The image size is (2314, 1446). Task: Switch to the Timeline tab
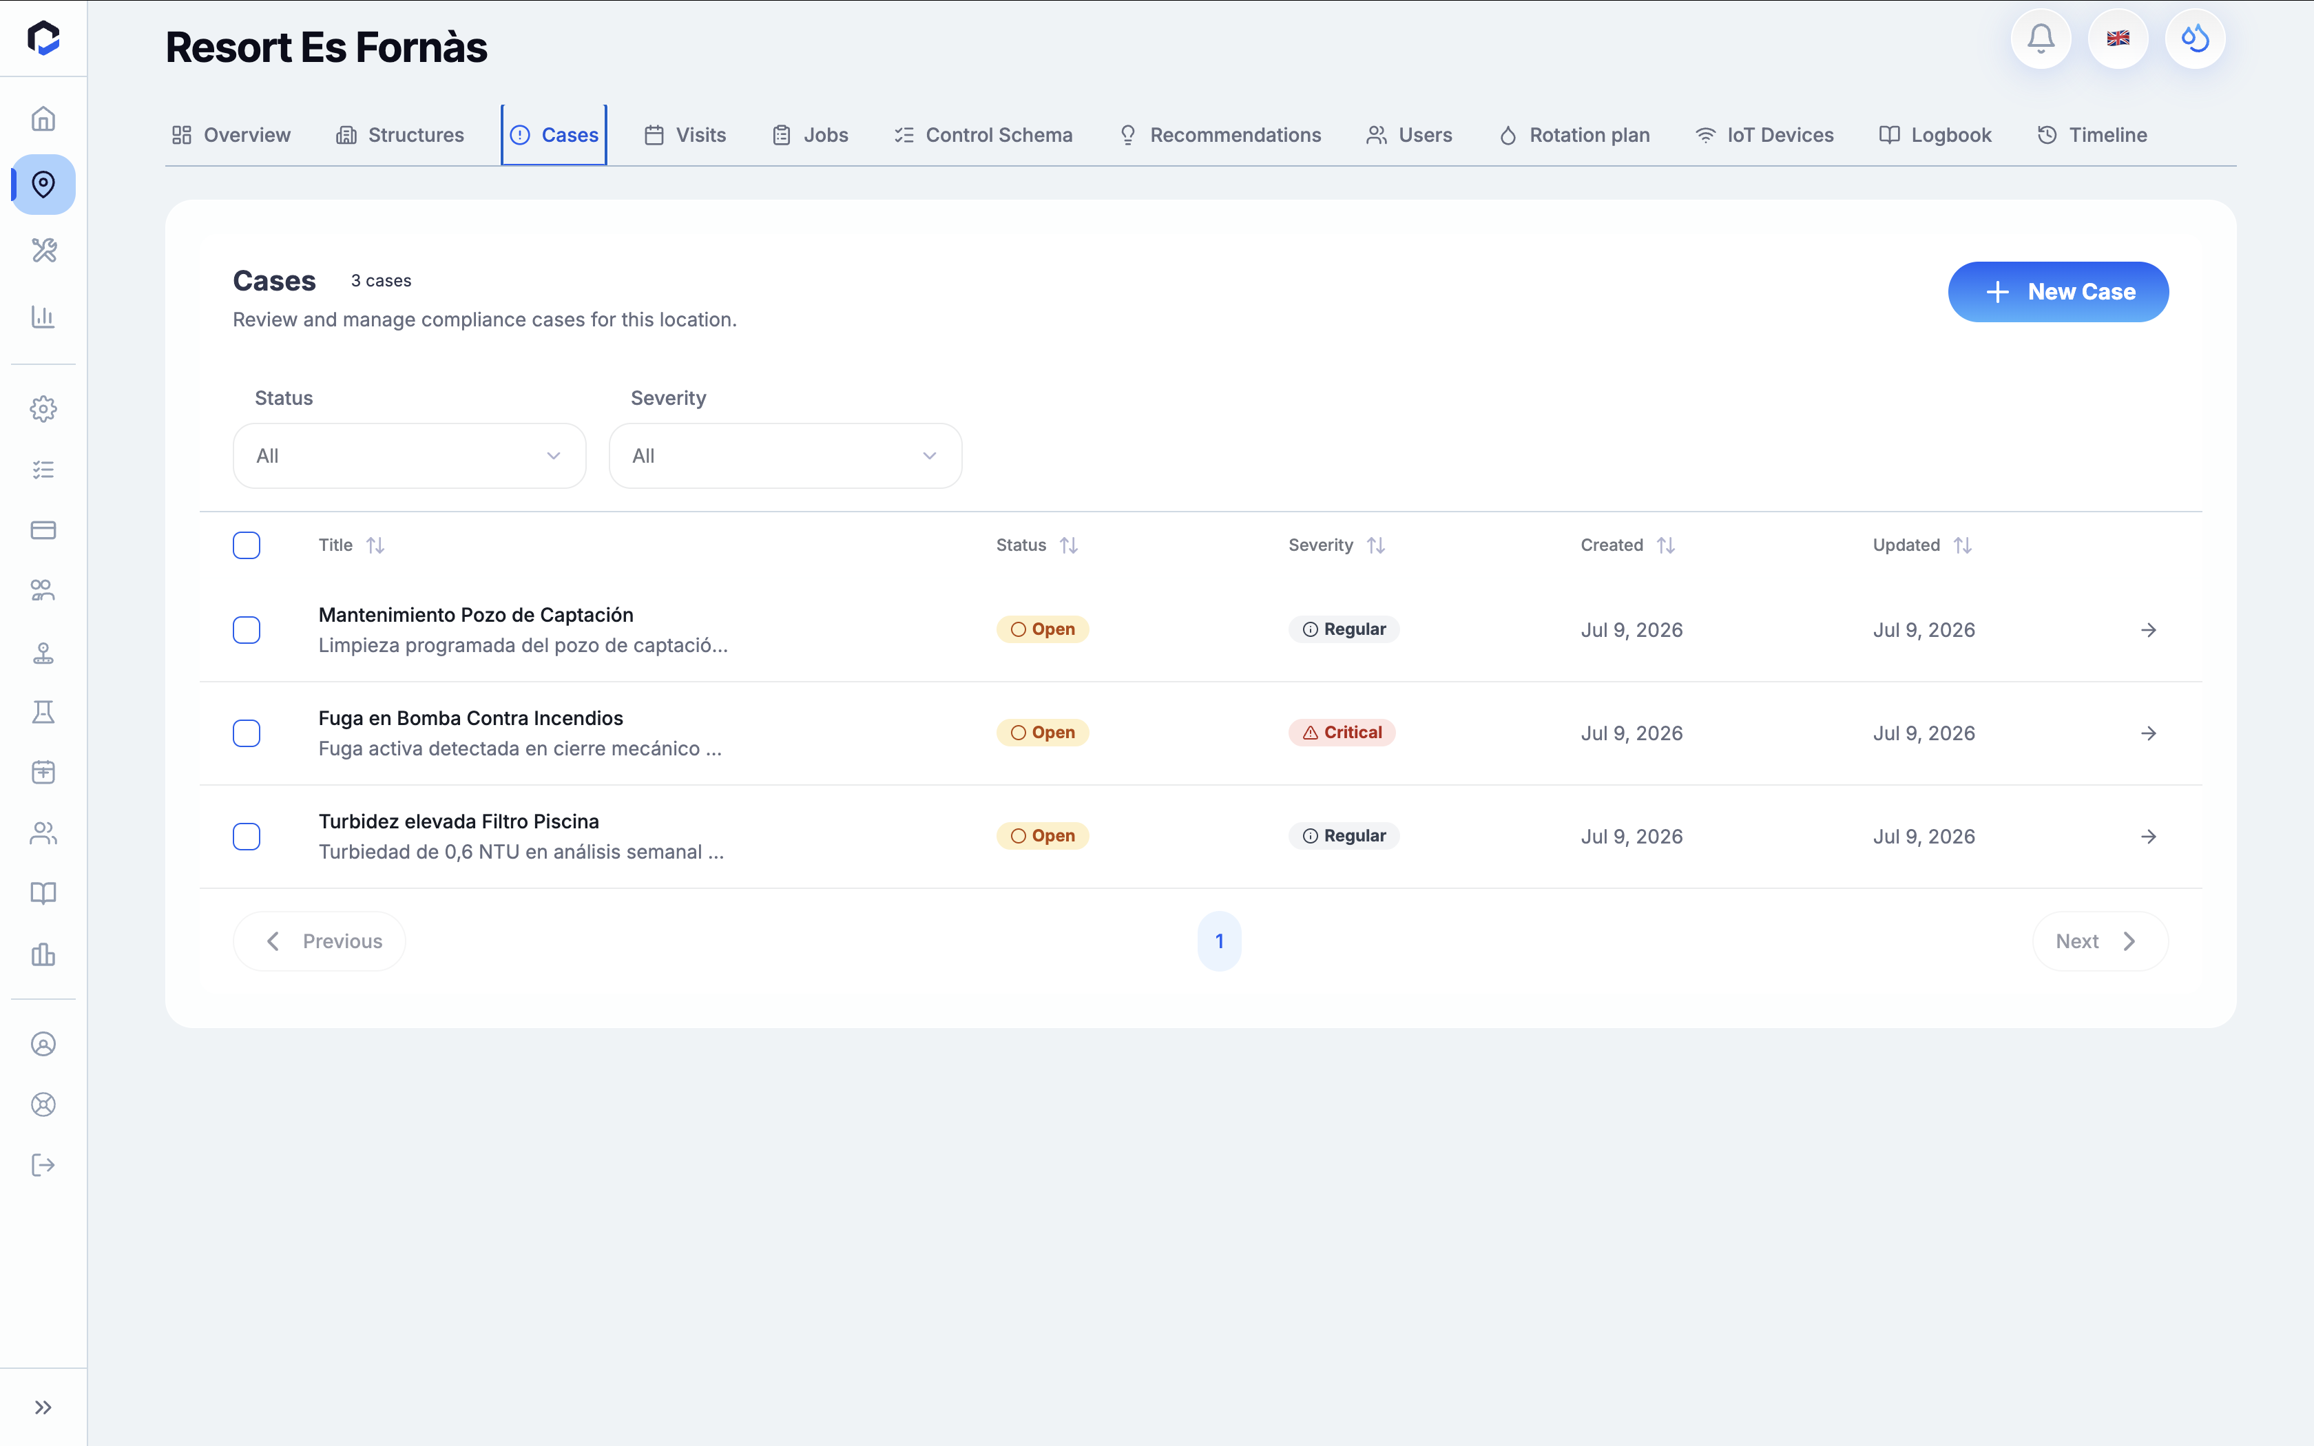2092,135
